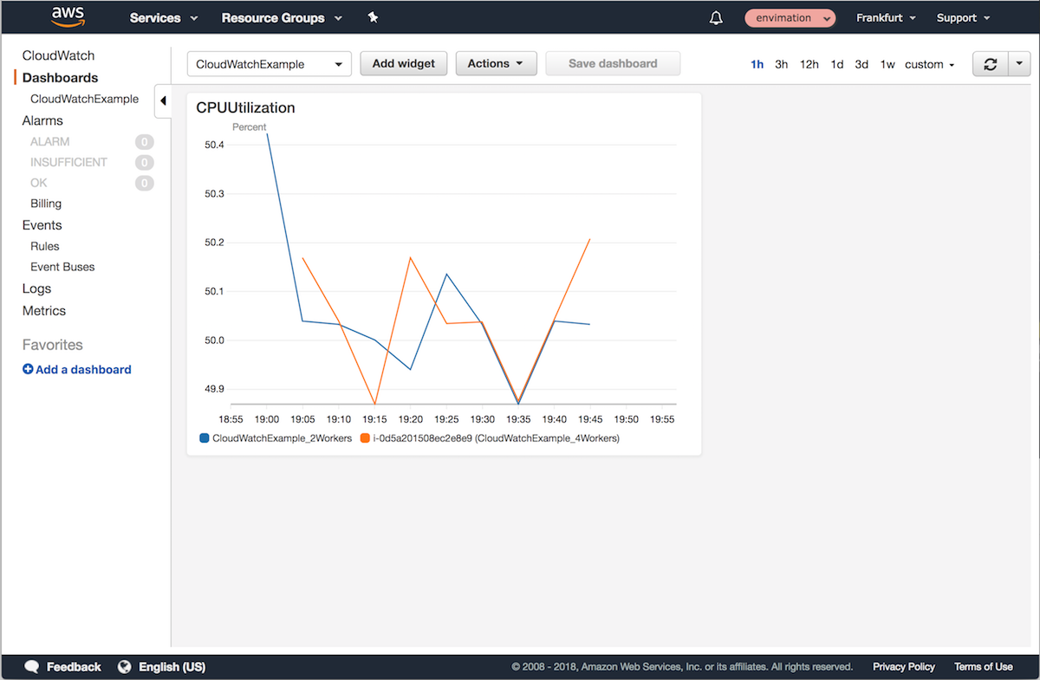Viewport: 1040px width, 680px height.
Task: Refresh the dashboard with the refresh icon
Action: pyautogui.click(x=991, y=63)
